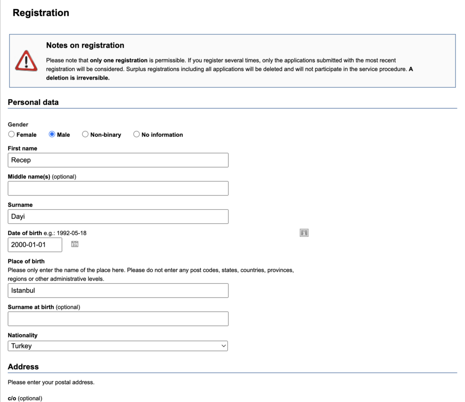Viewport: 465px width, 402px height.
Task: Select the Male gender radio button
Action: pyautogui.click(x=52, y=134)
